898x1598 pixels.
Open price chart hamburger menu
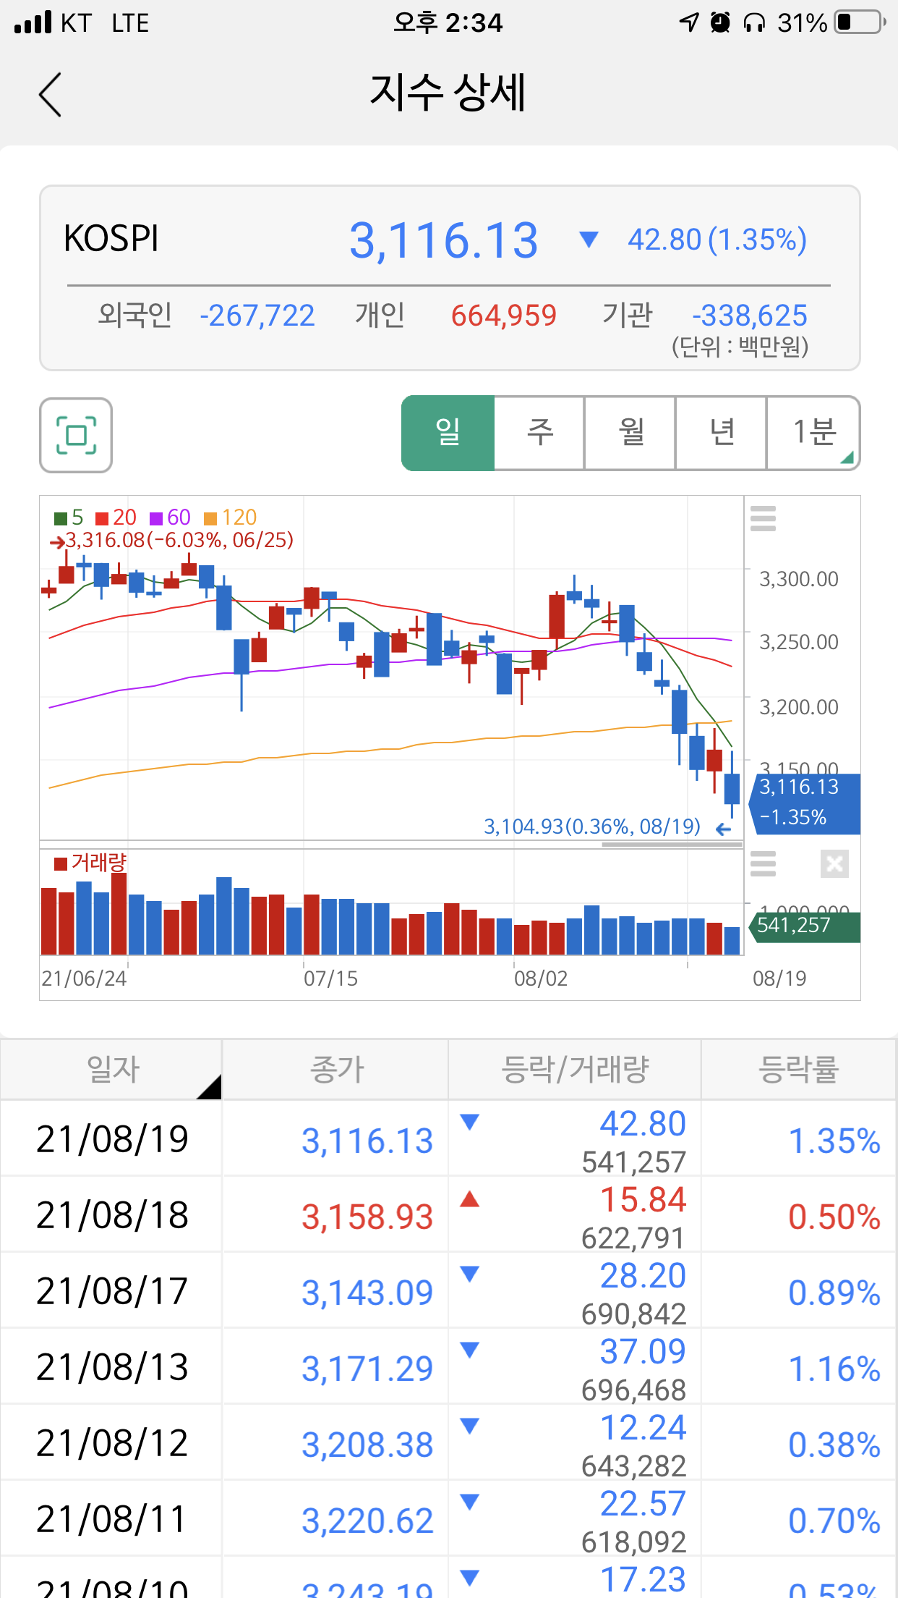tap(763, 518)
